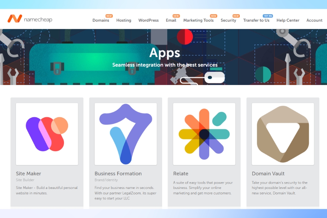Open the Domain Vault app icon

coord(283,134)
